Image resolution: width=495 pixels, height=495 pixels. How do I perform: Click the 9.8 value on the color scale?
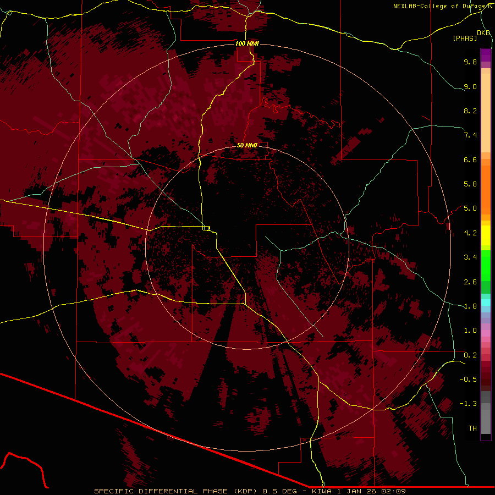point(470,62)
